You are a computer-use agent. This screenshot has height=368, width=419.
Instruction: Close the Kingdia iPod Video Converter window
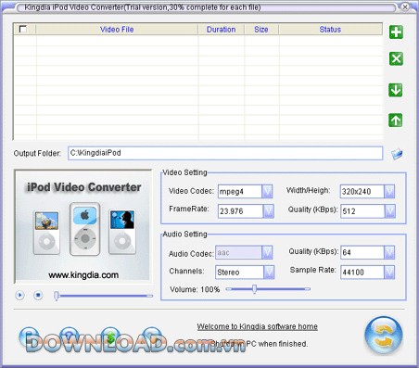click(x=405, y=6)
